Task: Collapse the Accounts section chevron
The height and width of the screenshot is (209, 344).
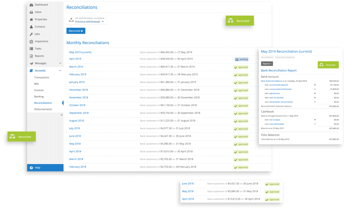Action: click(x=60, y=71)
